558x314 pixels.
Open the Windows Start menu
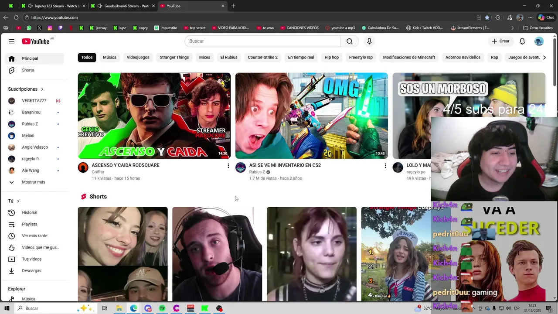(x=7, y=308)
